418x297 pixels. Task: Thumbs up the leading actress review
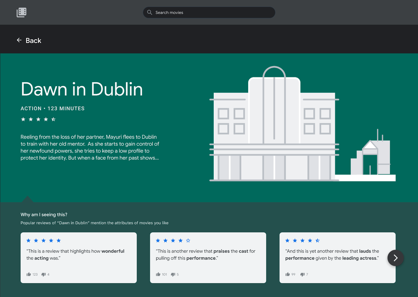288,274
